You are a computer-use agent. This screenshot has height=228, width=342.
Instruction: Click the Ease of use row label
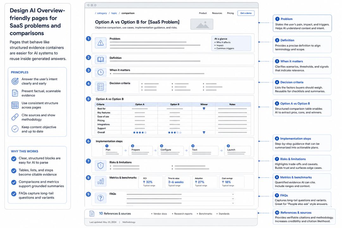(x=103, y=117)
